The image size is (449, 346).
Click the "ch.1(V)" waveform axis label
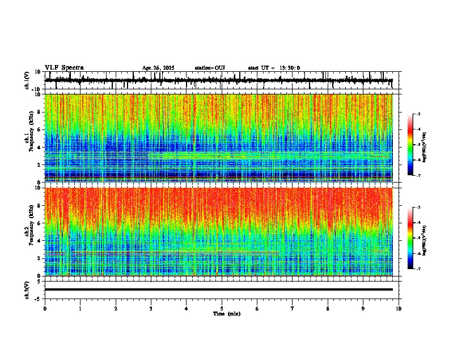(27, 80)
